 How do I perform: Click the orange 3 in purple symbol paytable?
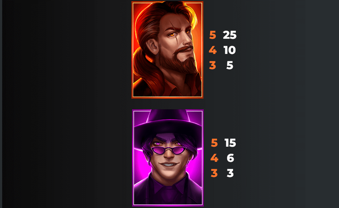[214, 173]
